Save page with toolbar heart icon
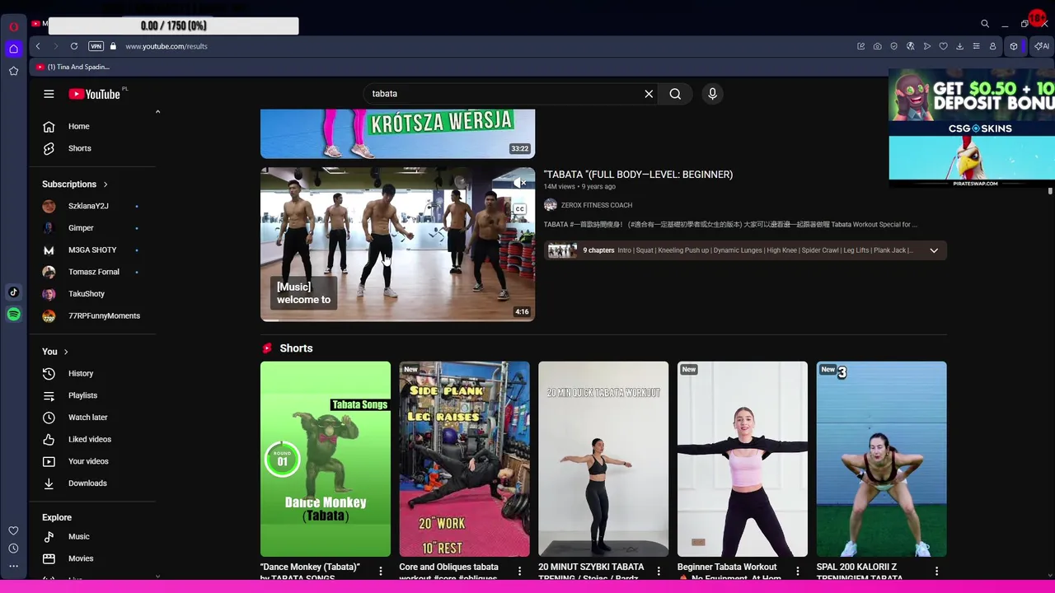Image resolution: width=1055 pixels, height=593 pixels. pyautogui.click(x=943, y=46)
